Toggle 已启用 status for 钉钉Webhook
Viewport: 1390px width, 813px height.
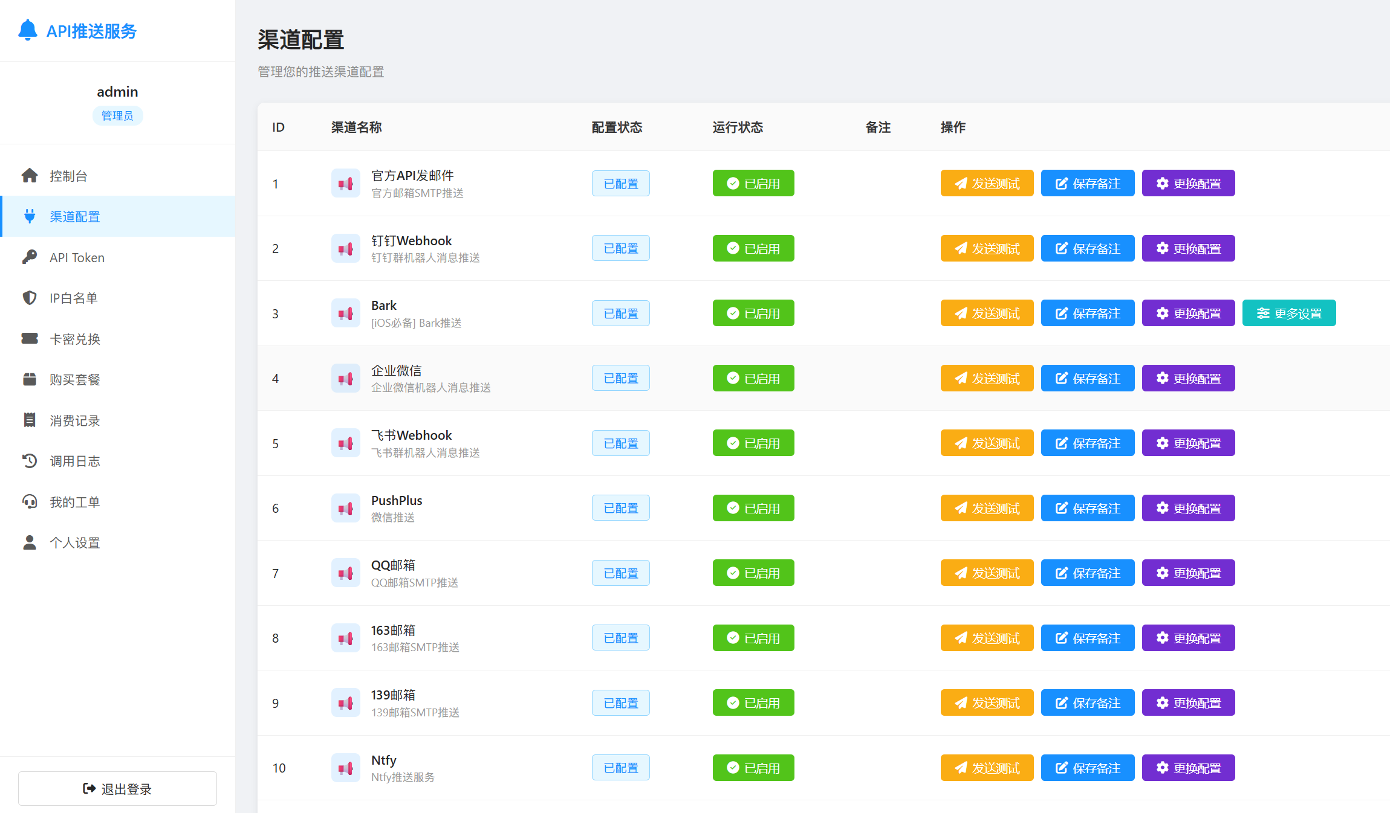point(753,248)
